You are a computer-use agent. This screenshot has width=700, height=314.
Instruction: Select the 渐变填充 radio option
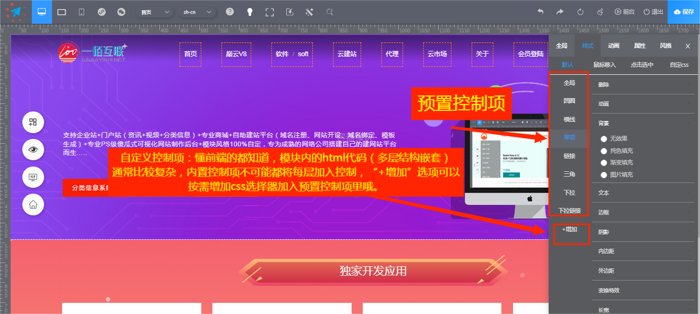[x=604, y=163]
